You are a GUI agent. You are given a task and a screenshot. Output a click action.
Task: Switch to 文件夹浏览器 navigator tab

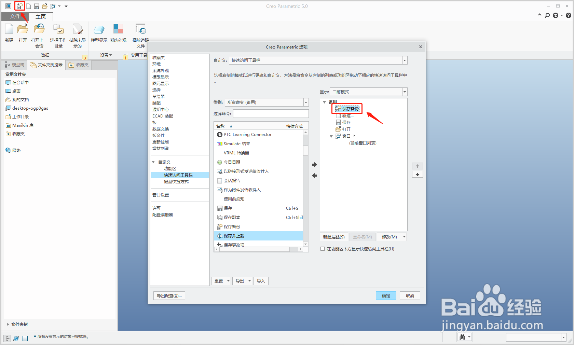[x=46, y=65]
